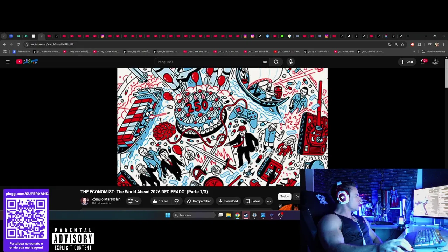Click the Download button
The image size is (448, 252).
[228, 201]
